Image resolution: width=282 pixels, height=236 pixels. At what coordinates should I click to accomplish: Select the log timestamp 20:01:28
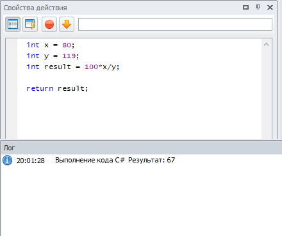tap(31, 161)
